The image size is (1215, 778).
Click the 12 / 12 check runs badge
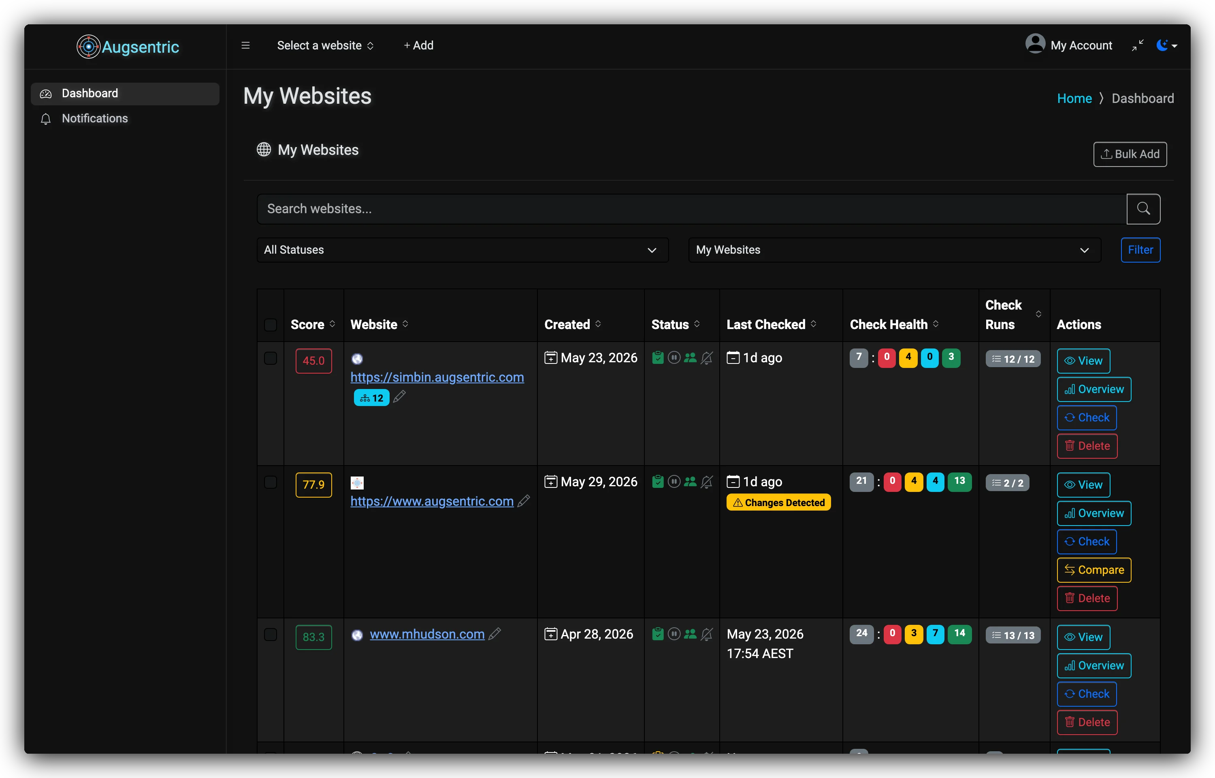[1013, 359]
